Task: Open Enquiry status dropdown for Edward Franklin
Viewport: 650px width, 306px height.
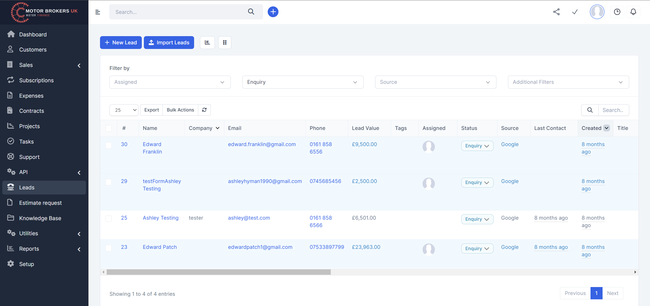Action: coord(477,146)
